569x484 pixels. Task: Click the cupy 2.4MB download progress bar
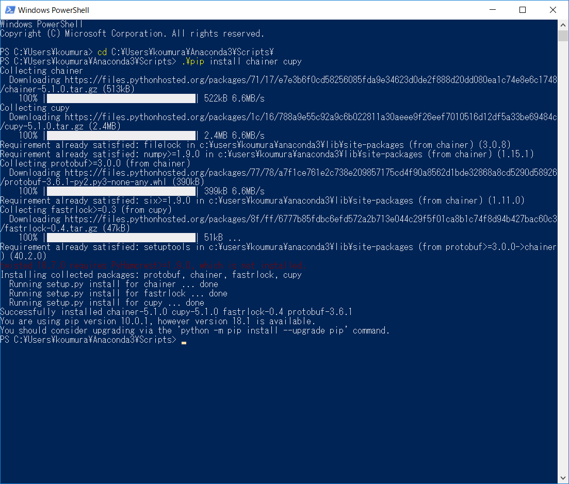[121, 136]
